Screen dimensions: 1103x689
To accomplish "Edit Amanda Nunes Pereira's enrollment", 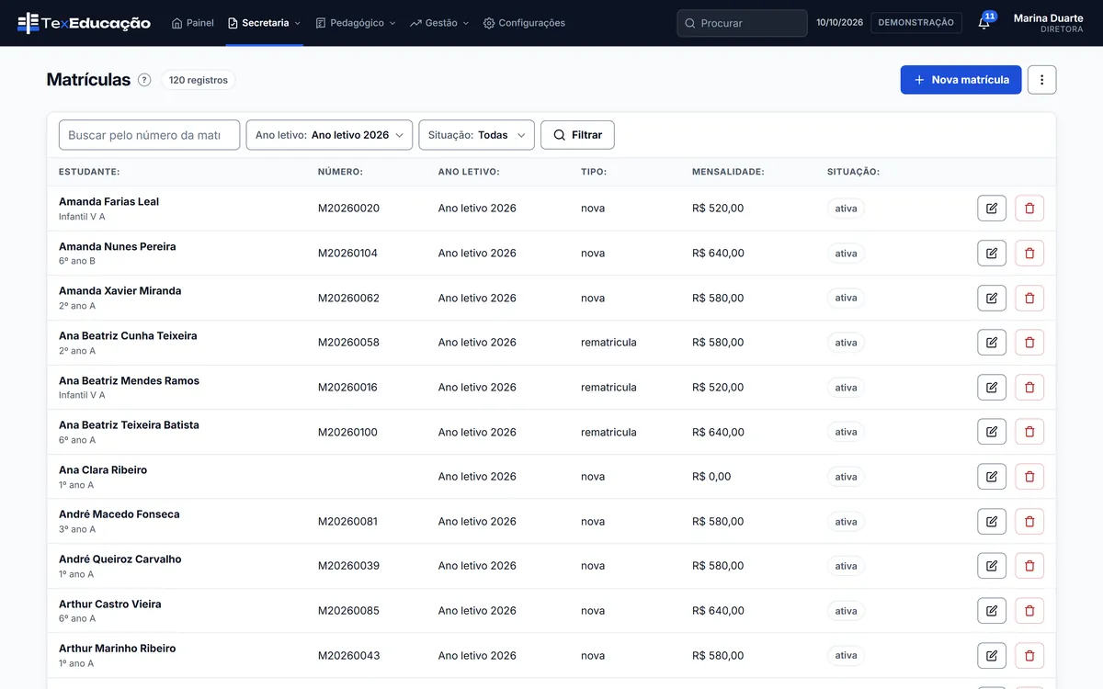I will coord(992,254).
